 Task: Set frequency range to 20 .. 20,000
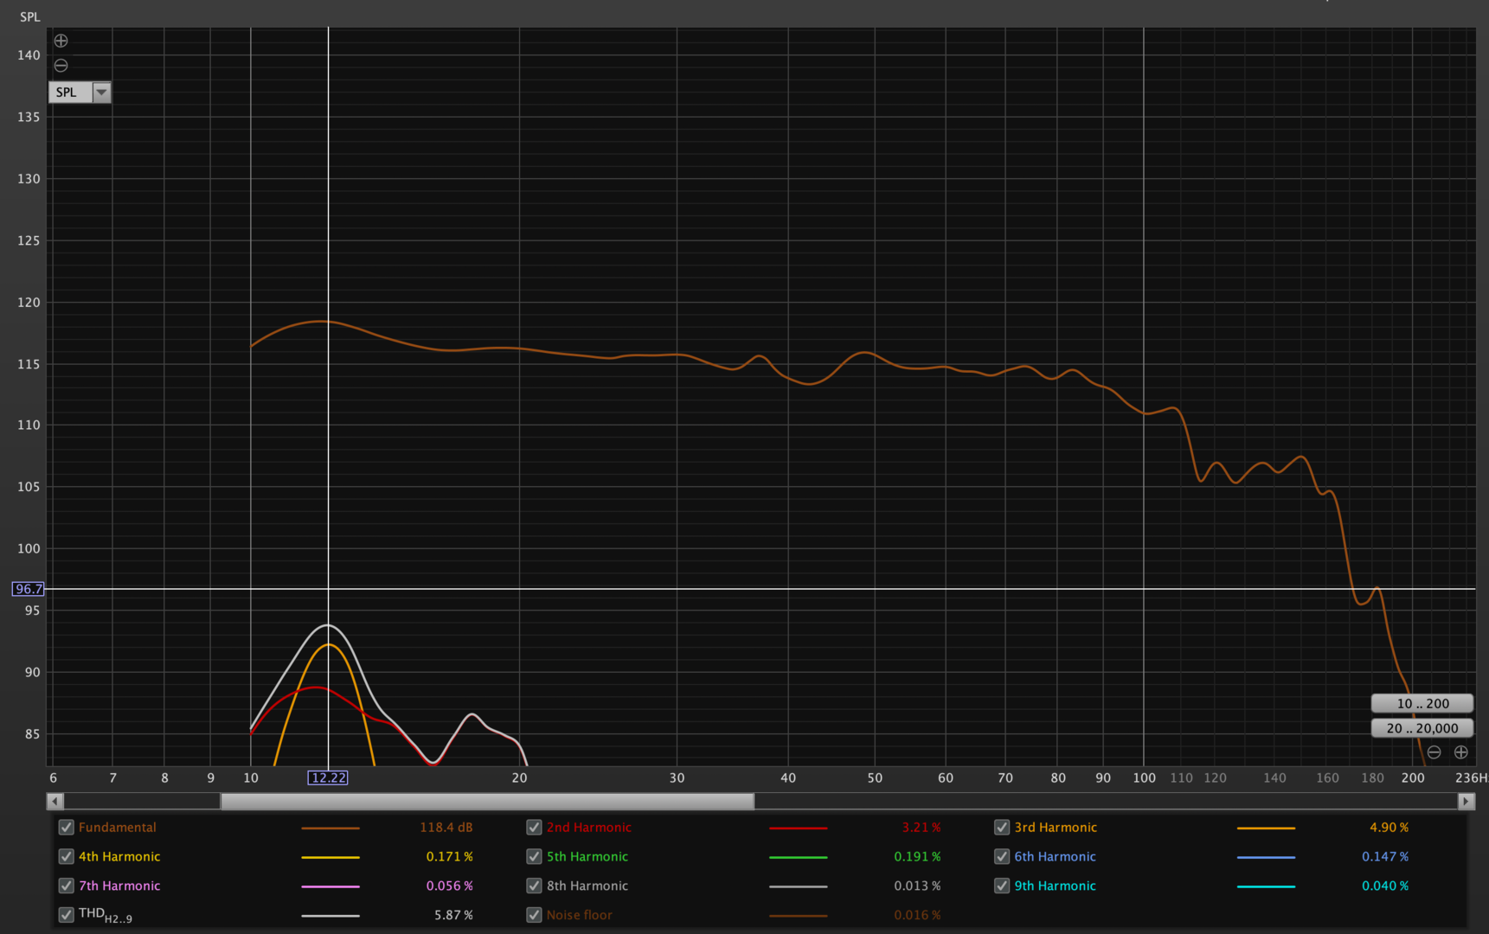tap(1422, 728)
